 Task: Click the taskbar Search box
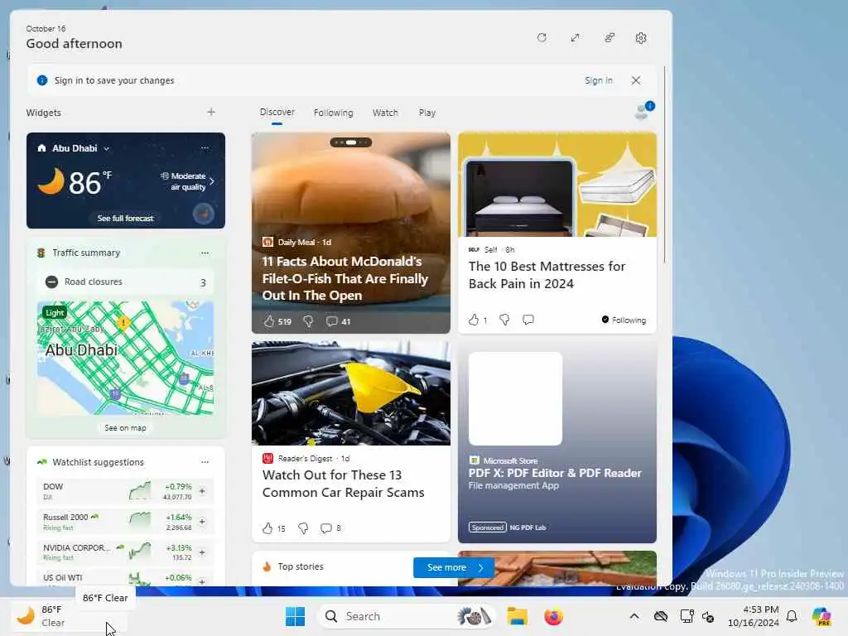407,616
